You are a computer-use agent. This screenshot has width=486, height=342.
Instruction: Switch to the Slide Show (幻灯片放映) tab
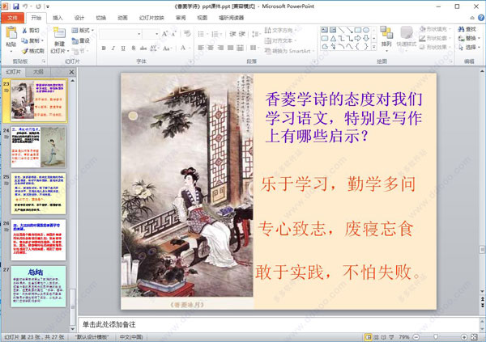(151, 18)
